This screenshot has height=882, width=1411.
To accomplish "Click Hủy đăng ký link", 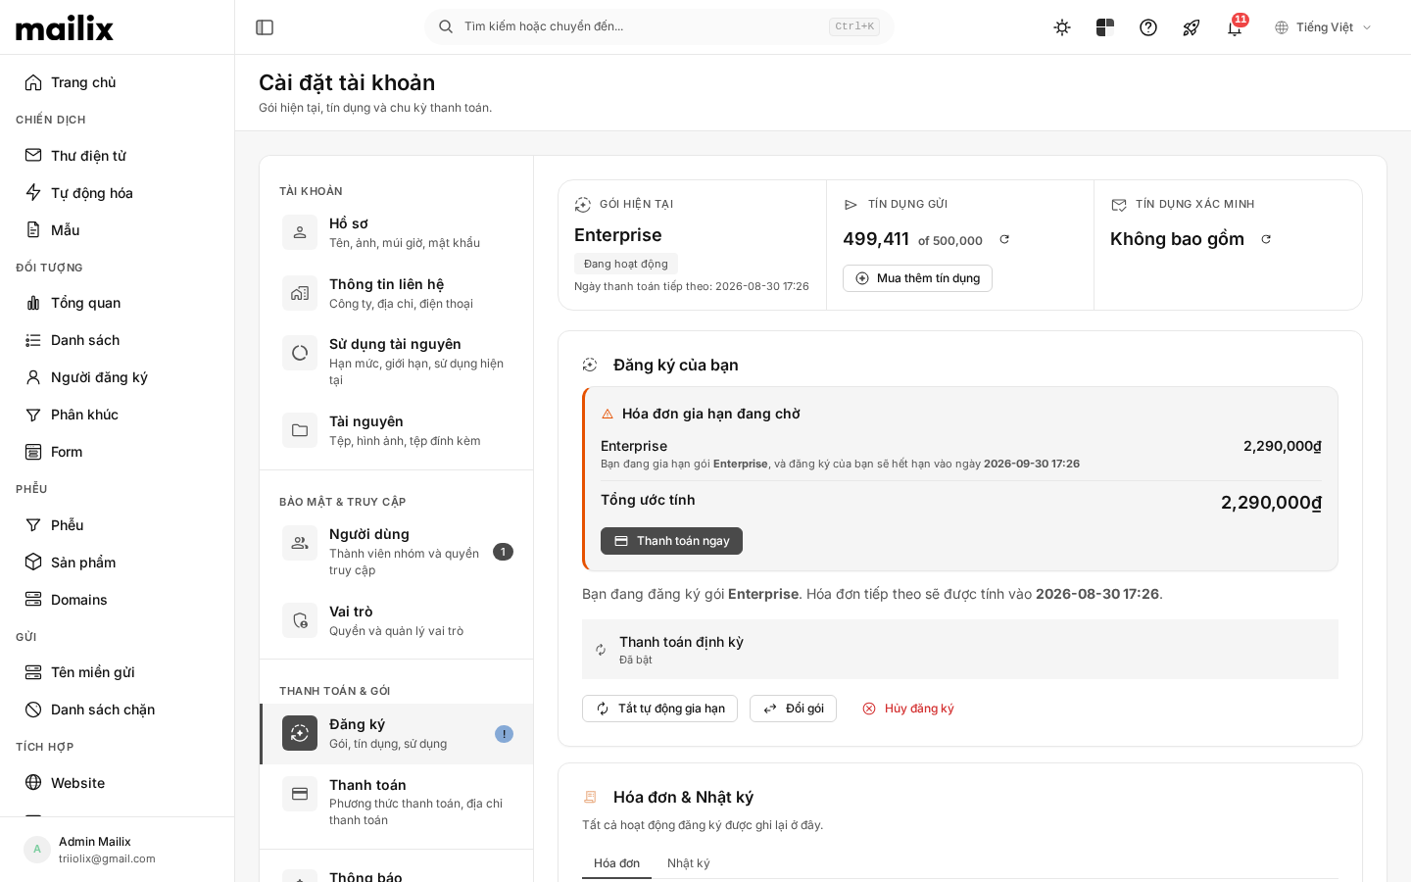I will click(x=907, y=709).
